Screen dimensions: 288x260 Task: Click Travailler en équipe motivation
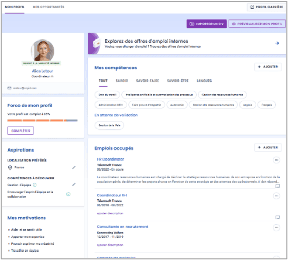coord(25,251)
